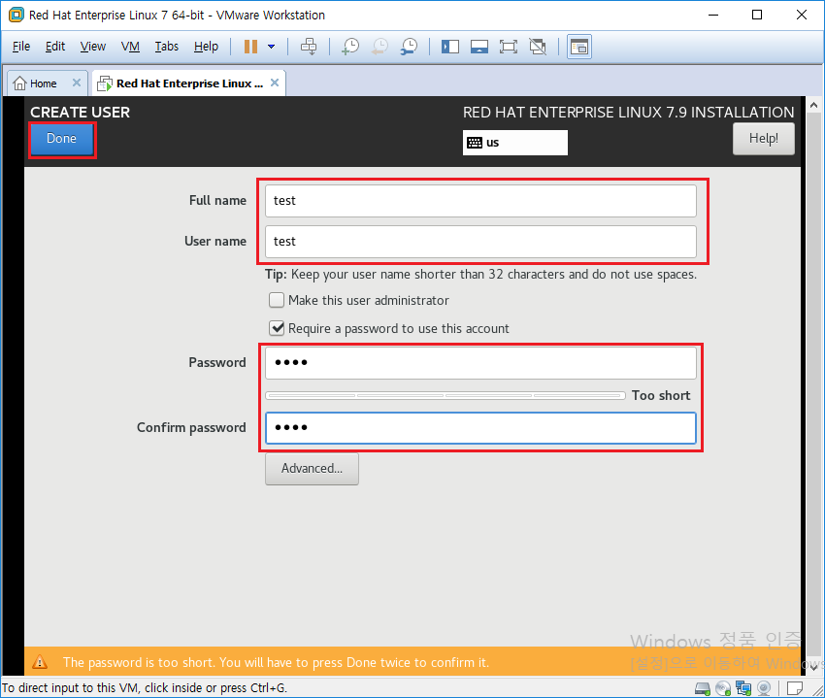
Task: Minimize the VMware Workstation window
Action: pos(713,15)
